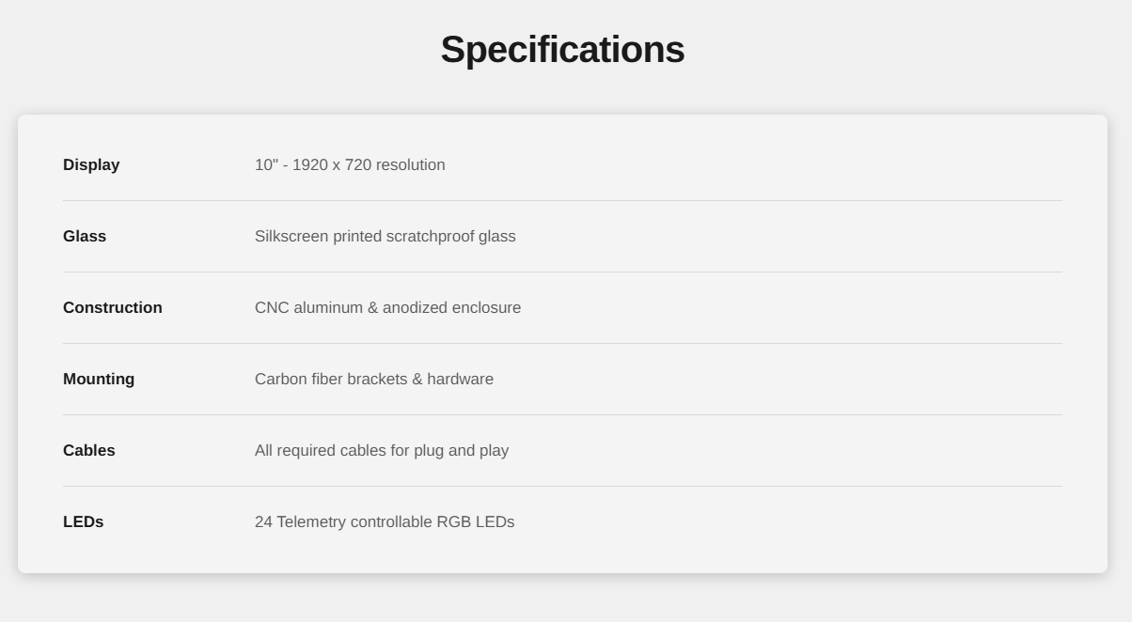Click the word Telemetry in LEDs row
1132x622 pixels.
pyautogui.click(x=311, y=522)
